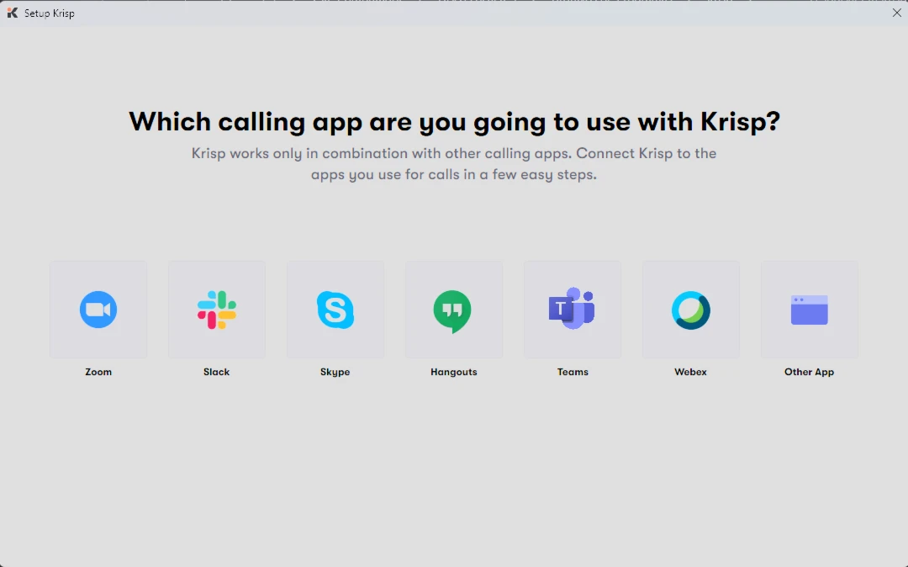
Task: Close the Setup Krisp window
Action: (896, 13)
